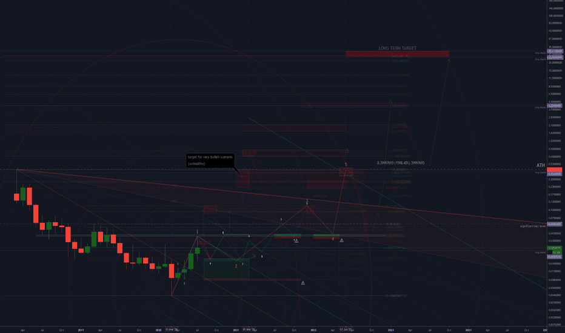Select the 'significant key level' label

point(533,226)
